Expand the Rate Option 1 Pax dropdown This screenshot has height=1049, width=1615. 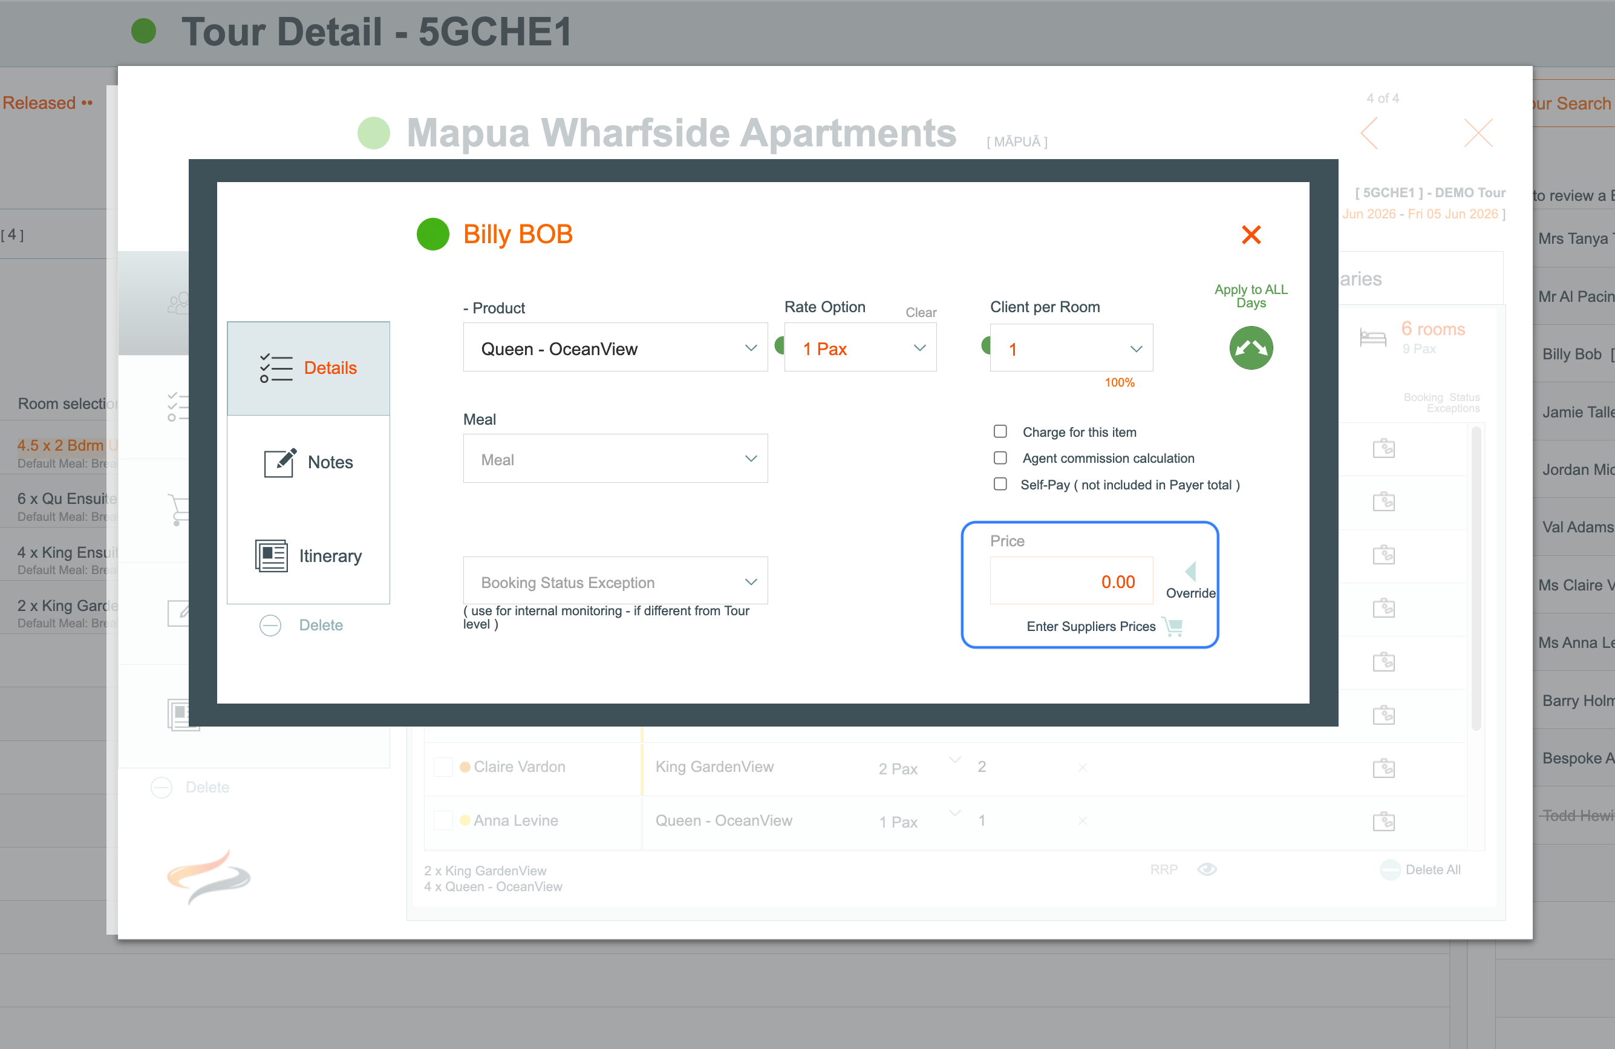click(860, 348)
